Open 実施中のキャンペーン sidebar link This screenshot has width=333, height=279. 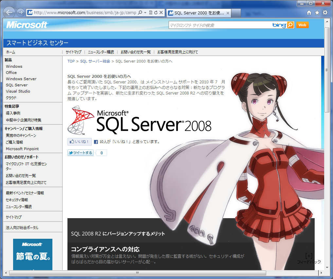[x=21, y=135]
